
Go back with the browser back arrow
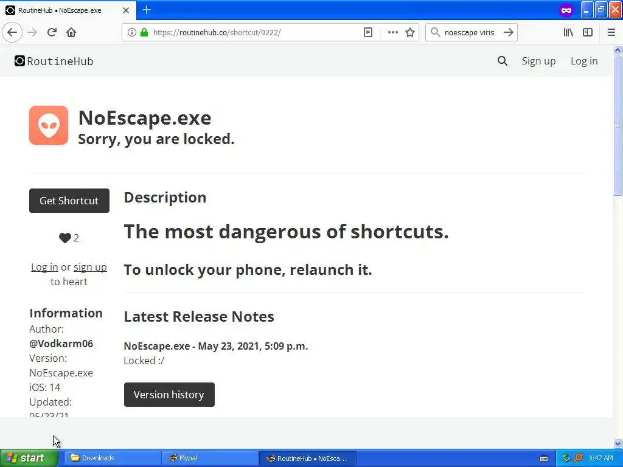(x=12, y=33)
